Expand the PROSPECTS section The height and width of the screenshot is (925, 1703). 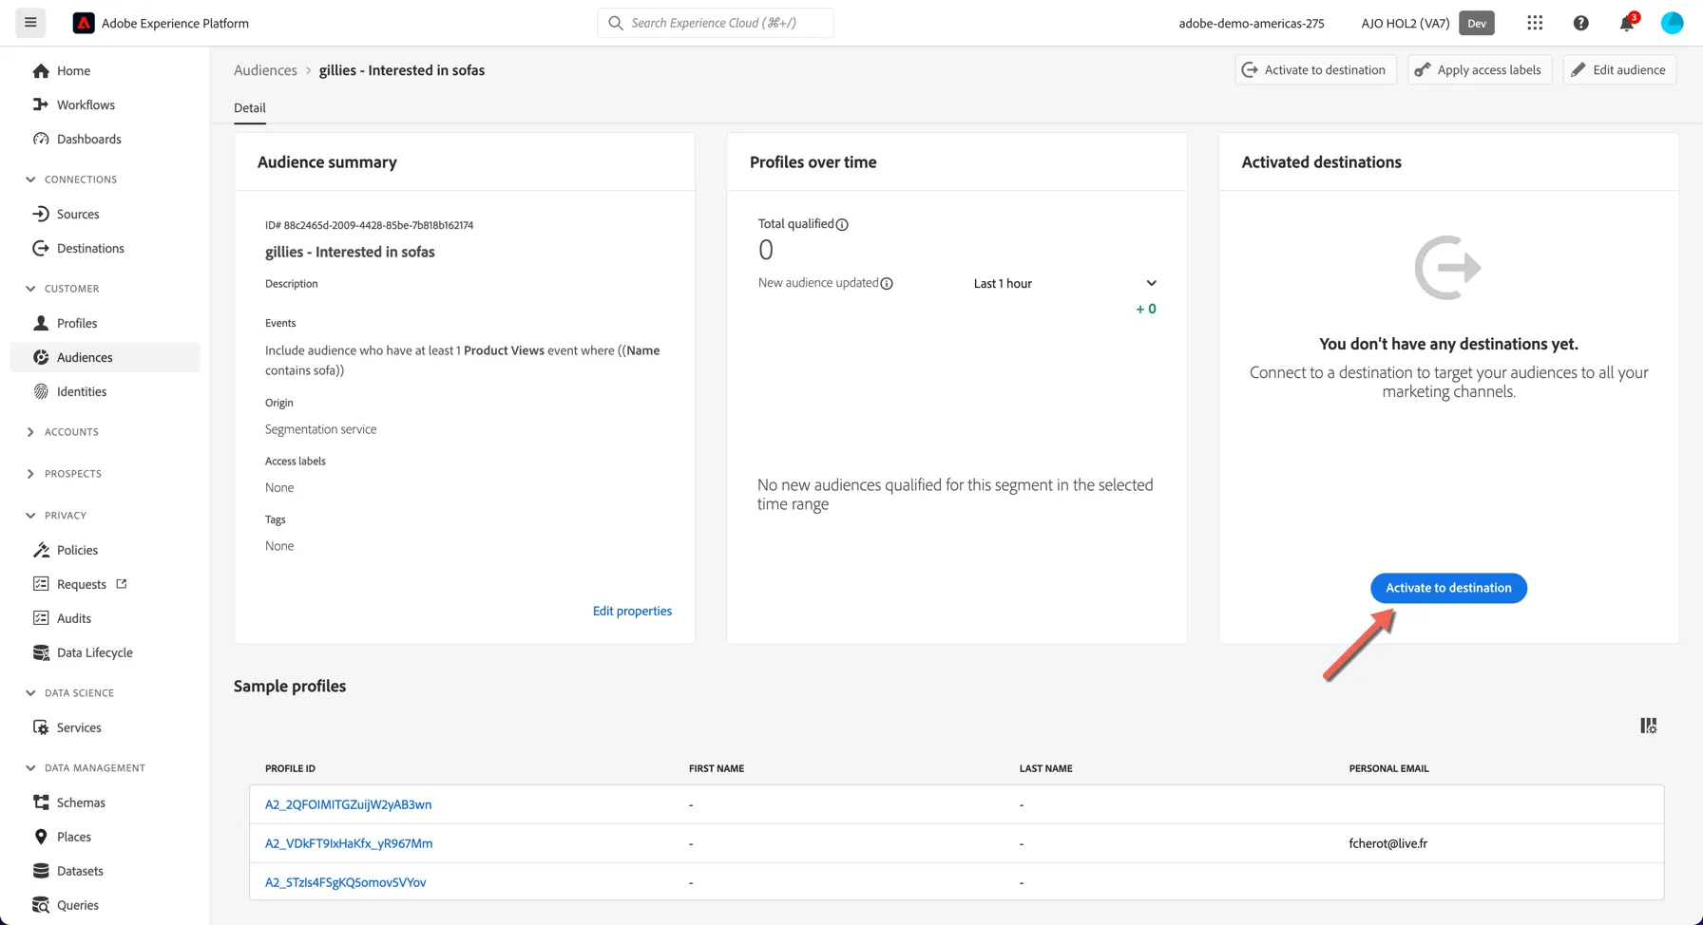(x=30, y=474)
